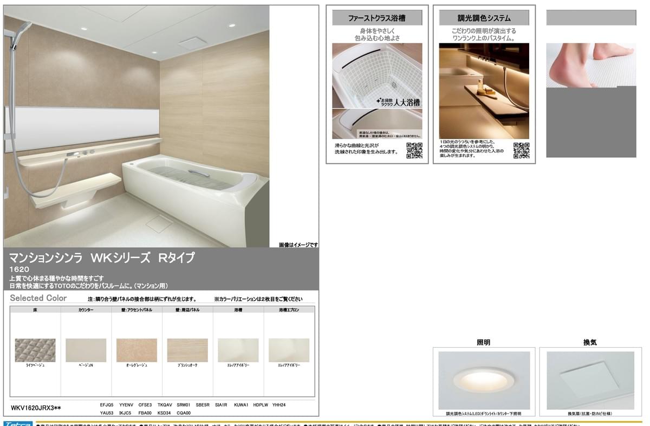The image size is (650, 426).
Task: Click the 浴槽エプロン column header
Action: pyautogui.click(x=289, y=310)
